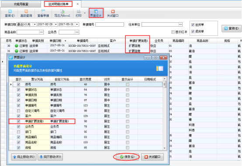Expand the 最近3个月 date range dropdown
Image resolution: width=242 pixels, height=166 pixels.
tap(35, 24)
